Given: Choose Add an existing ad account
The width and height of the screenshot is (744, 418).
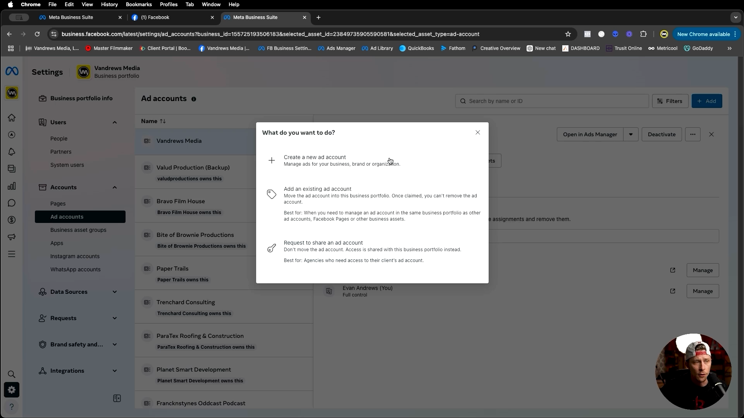Looking at the screenshot, I should coord(372,204).
